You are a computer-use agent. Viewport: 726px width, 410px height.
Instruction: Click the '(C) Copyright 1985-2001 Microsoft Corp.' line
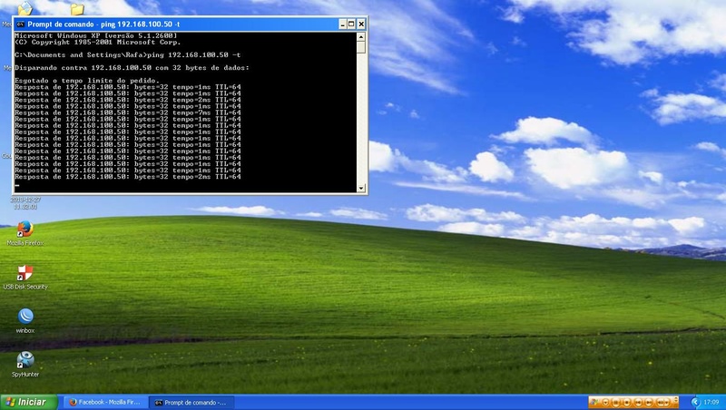(98, 42)
